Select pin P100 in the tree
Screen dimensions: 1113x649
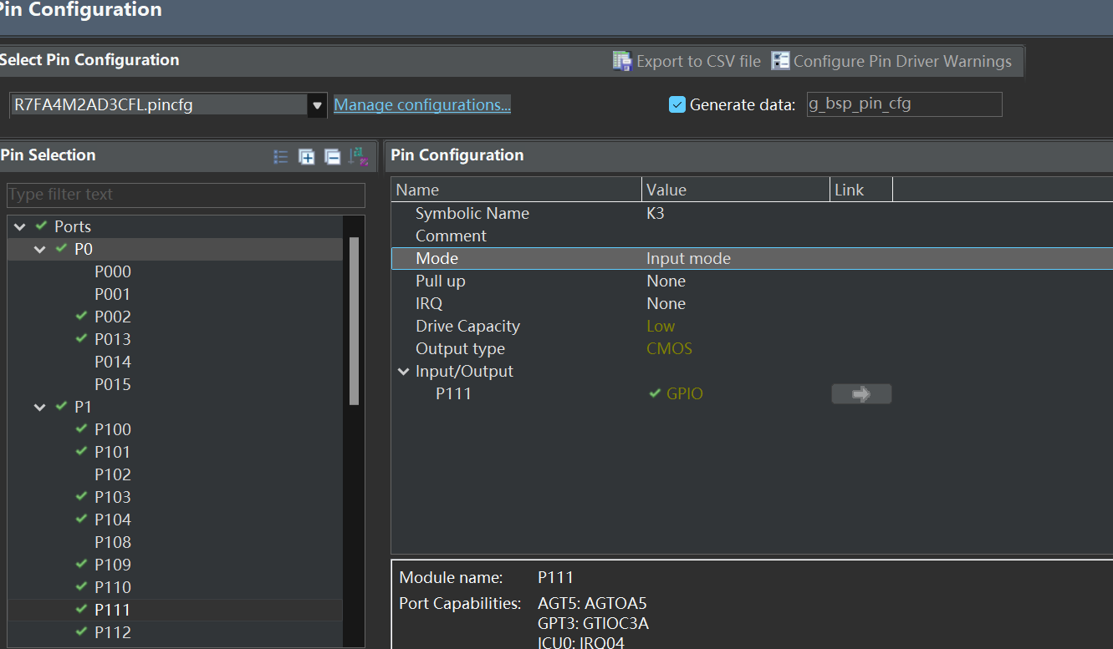pos(112,429)
